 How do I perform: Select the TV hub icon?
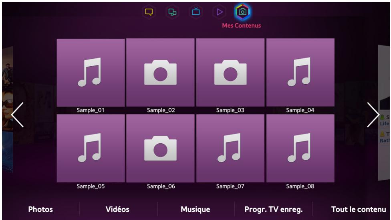[196, 12]
